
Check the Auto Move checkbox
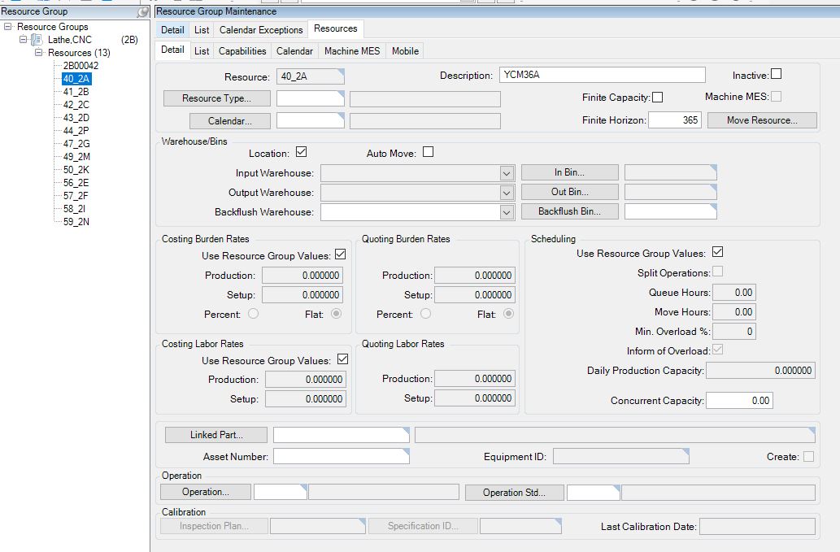click(428, 152)
